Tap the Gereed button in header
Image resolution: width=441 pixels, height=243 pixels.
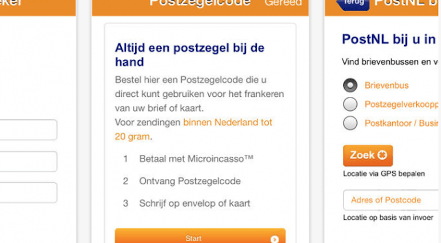283,3
